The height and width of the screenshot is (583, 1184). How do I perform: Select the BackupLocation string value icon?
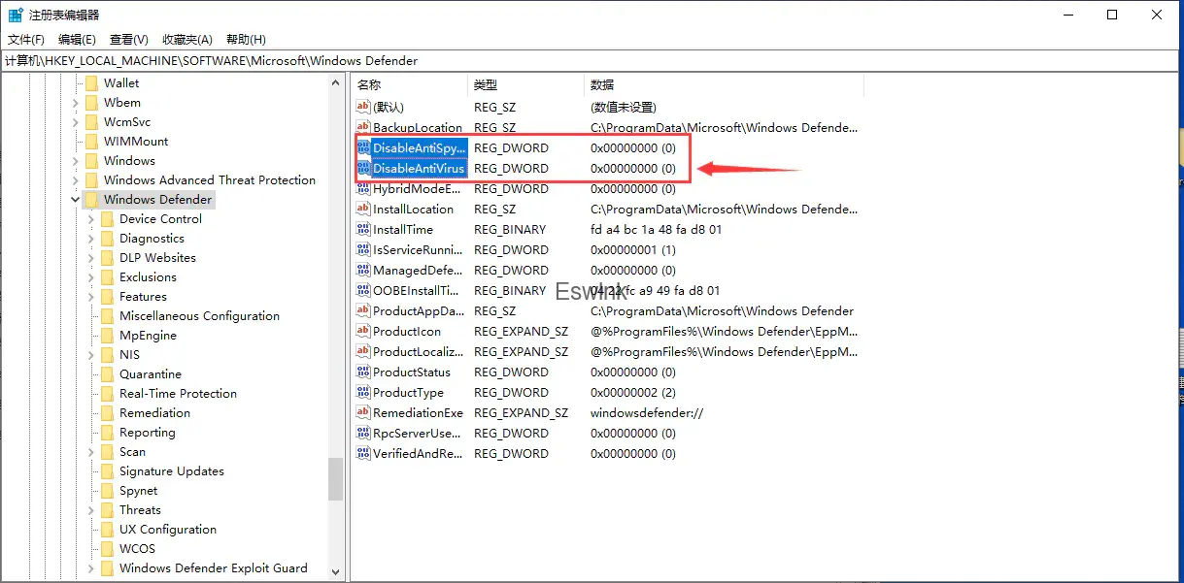[364, 127]
